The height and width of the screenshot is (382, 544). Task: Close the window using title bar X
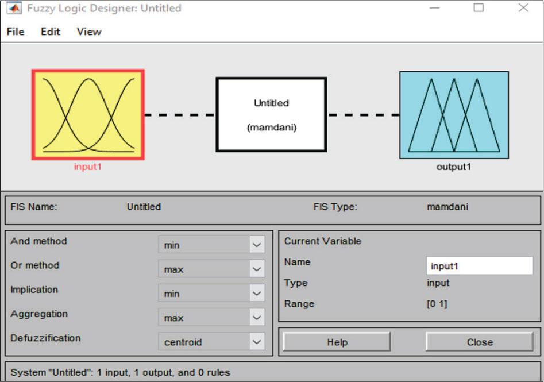click(x=523, y=8)
